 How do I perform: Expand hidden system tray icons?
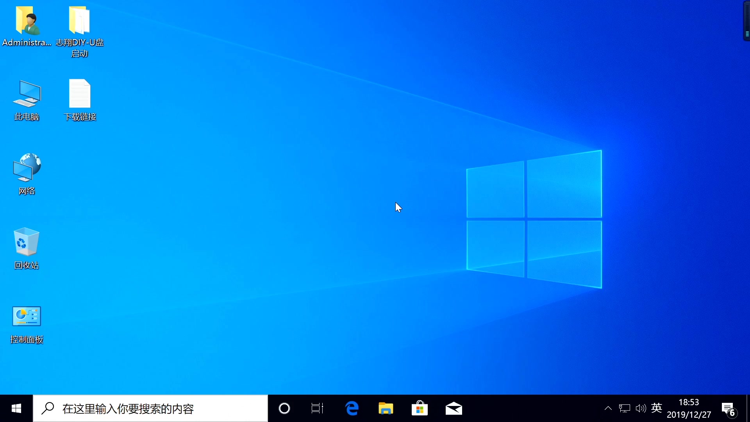tap(608, 408)
